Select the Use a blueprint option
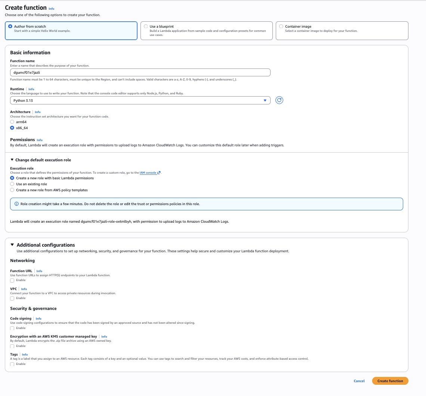The image size is (426, 396). (x=146, y=27)
